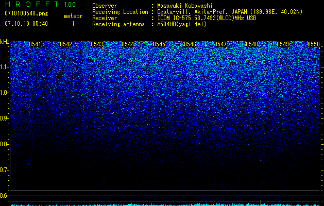This screenshot has width=324, height=206.
Task: Click the 0547 time marker label
Action: (220, 44)
